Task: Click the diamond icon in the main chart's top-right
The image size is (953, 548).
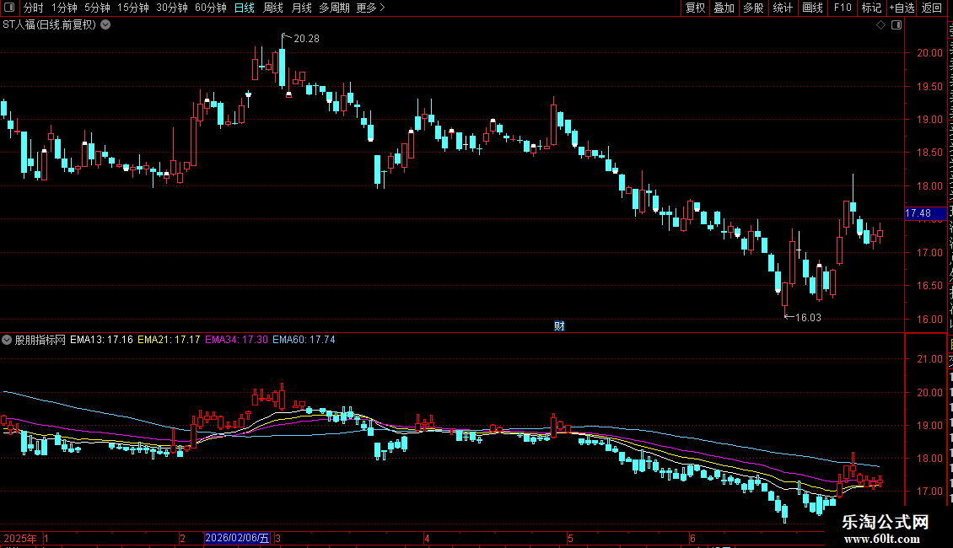Action: coord(880,25)
